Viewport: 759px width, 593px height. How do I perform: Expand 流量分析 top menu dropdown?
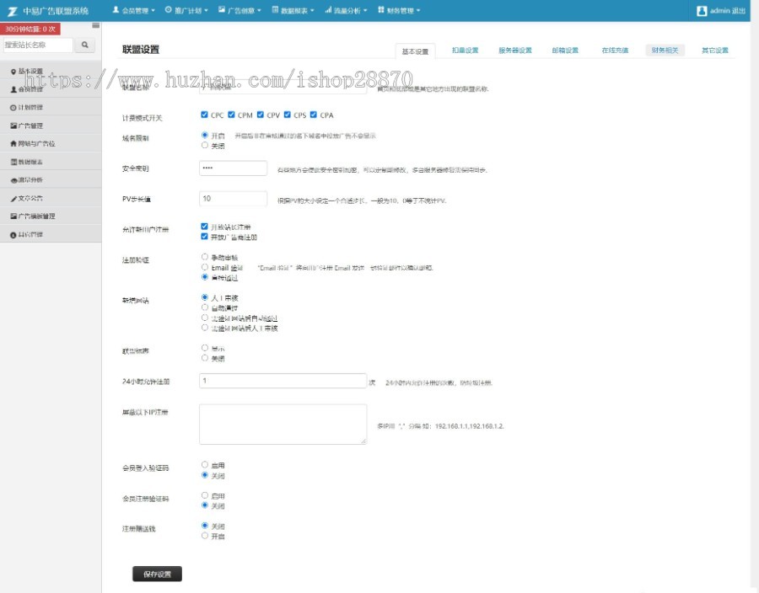pyautogui.click(x=346, y=10)
